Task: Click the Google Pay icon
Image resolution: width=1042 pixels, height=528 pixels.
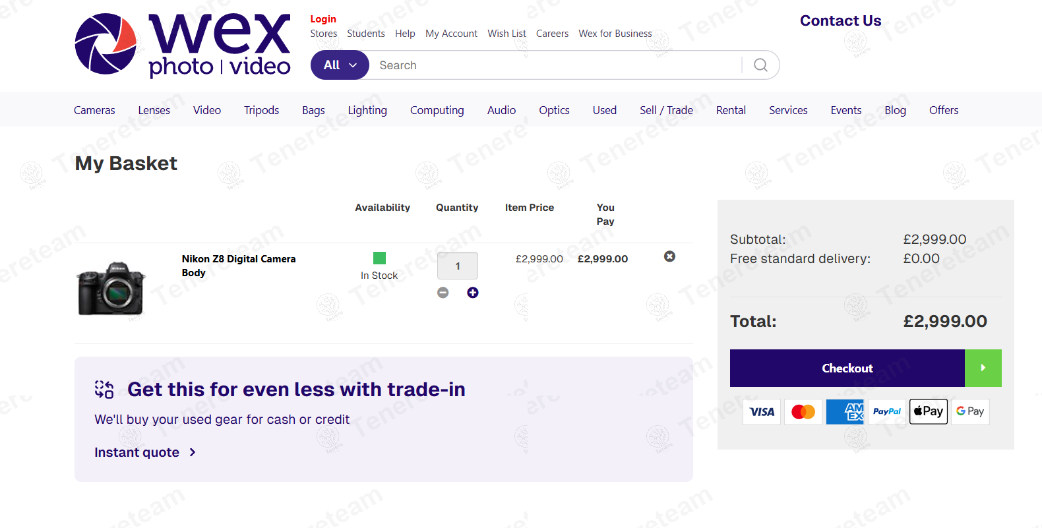Action: (970, 411)
